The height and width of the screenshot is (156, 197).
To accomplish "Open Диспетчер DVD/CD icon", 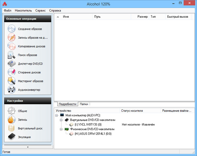I will point(12,63).
